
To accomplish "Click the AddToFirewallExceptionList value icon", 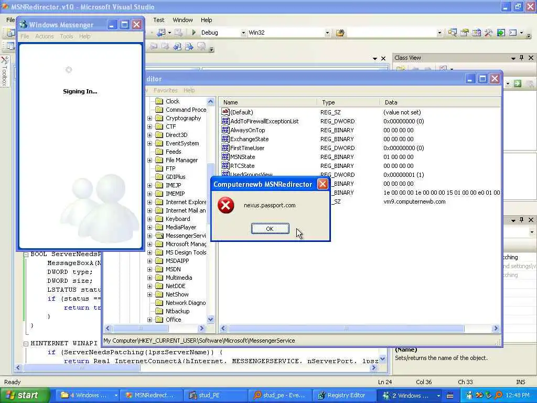I will pos(225,121).
